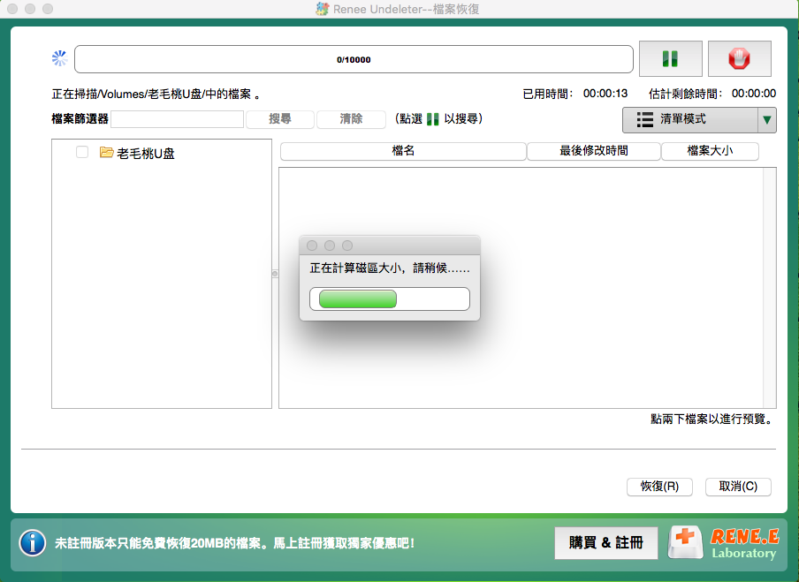The width and height of the screenshot is (799, 582).
Task: Click the 搜尋 button
Action: coord(279,119)
